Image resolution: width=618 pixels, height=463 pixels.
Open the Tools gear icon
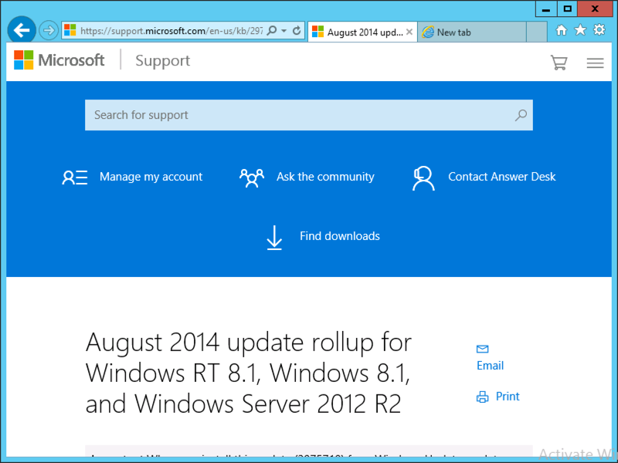click(599, 30)
